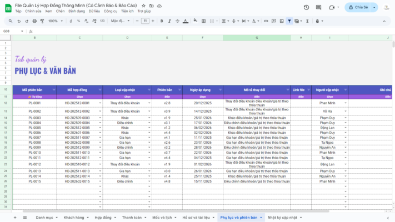Open the text color picker
The image size is (395, 222).
pos(186,21)
